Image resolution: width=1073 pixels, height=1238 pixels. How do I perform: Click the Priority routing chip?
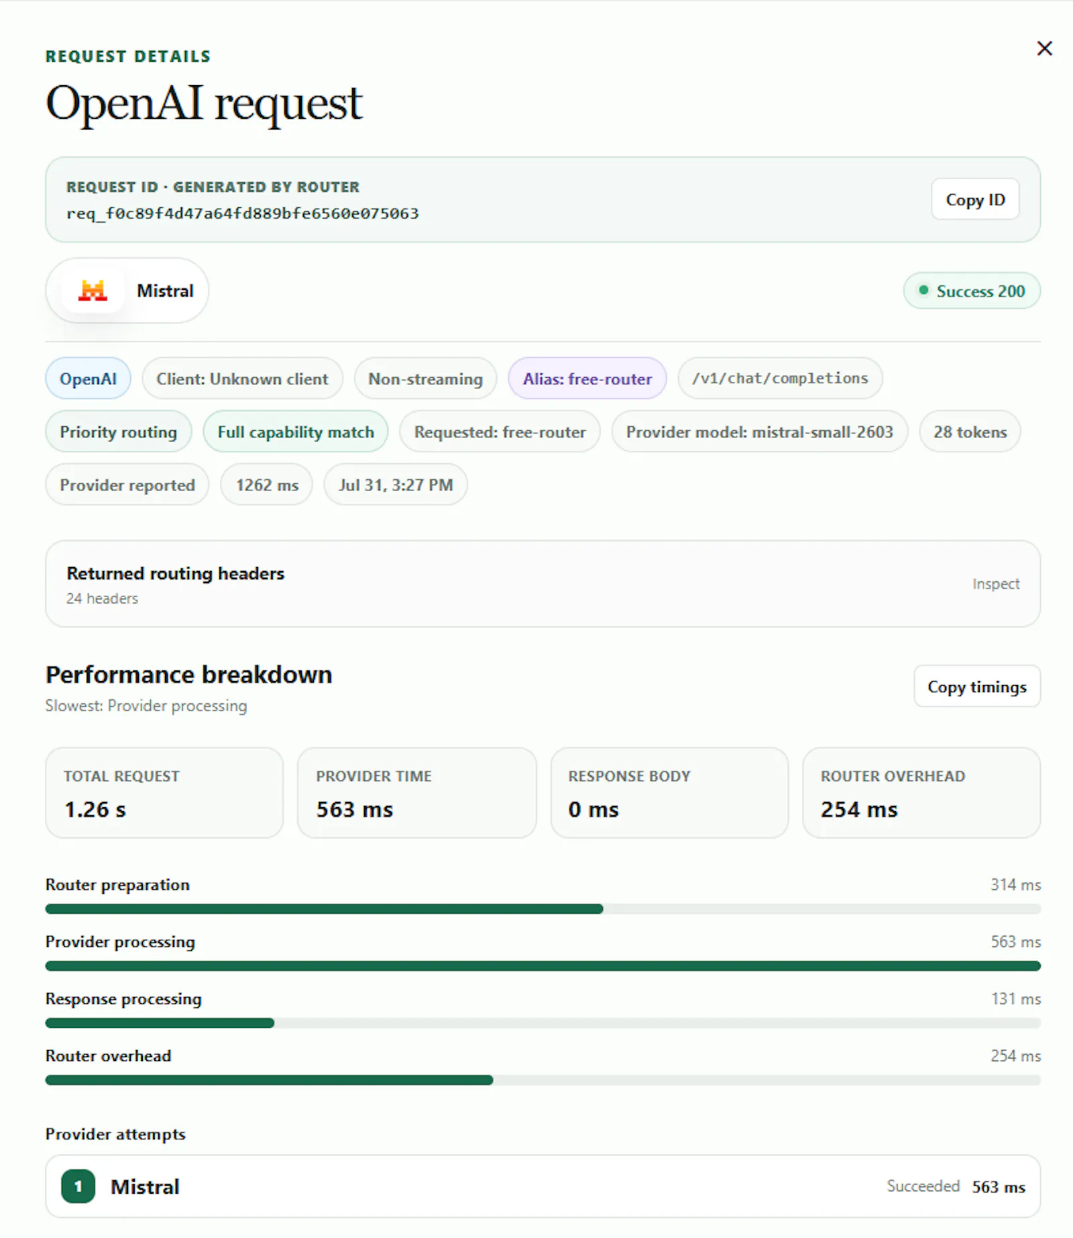click(119, 431)
